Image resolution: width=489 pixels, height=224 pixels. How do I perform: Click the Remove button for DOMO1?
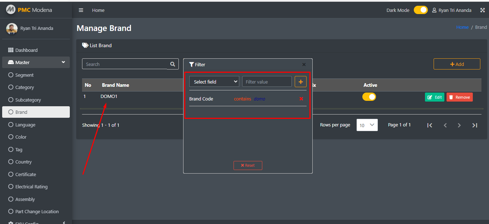pyautogui.click(x=459, y=97)
